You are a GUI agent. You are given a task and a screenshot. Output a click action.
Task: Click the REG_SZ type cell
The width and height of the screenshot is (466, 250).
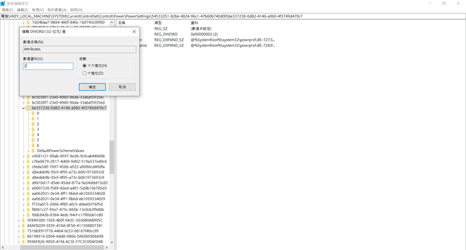tap(161, 28)
